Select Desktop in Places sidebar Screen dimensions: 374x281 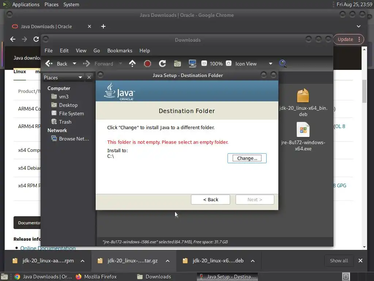(x=68, y=105)
